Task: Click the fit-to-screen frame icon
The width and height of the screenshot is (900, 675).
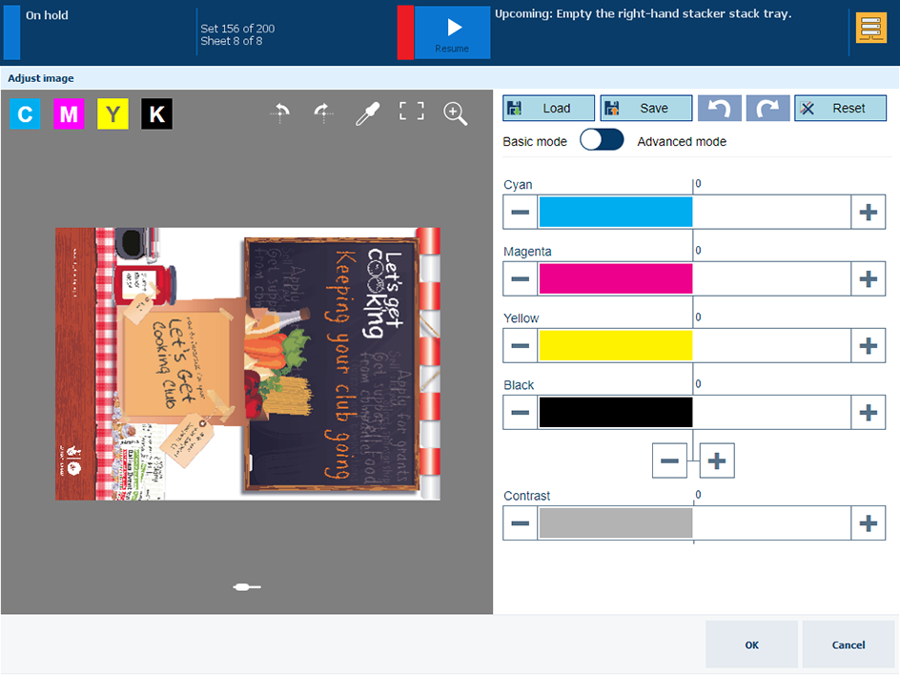Action: (411, 112)
